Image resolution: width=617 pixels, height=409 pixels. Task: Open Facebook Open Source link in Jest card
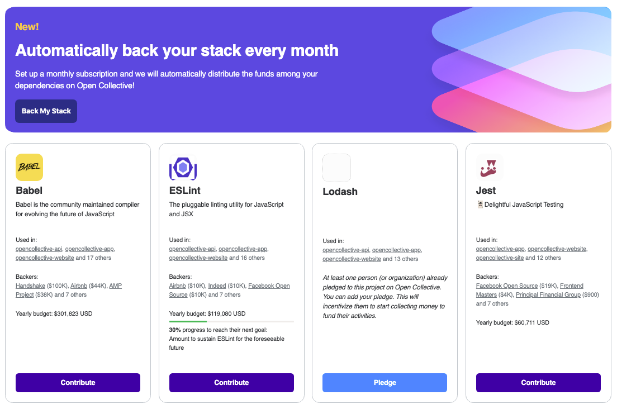[x=507, y=286]
